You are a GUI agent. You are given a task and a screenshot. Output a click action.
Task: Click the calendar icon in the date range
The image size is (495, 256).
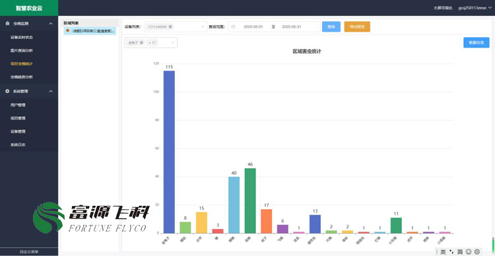(x=233, y=27)
